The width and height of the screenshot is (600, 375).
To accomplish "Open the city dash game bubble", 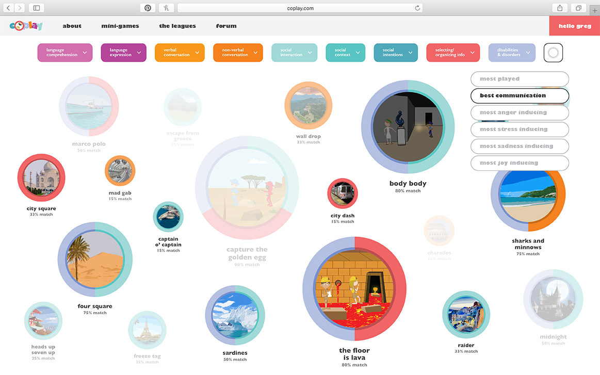I will (343, 193).
